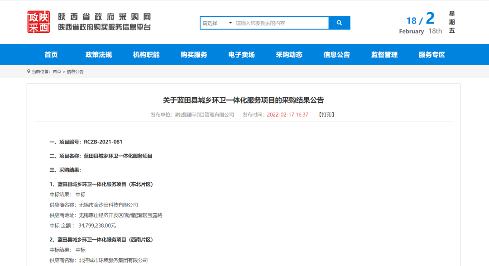Screen dimensions: 489x266
Task: Select 机构职能 navigation item
Action: pos(146,55)
